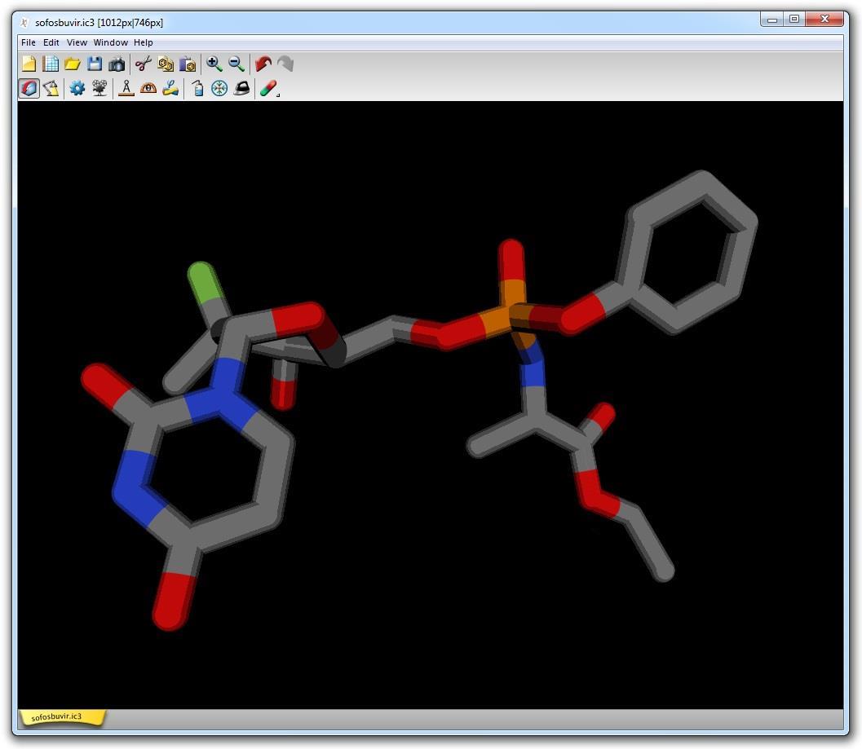Toggle the rotate mode tool button
This screenshot has width=862, height=749.
click(x=29, y=88)
